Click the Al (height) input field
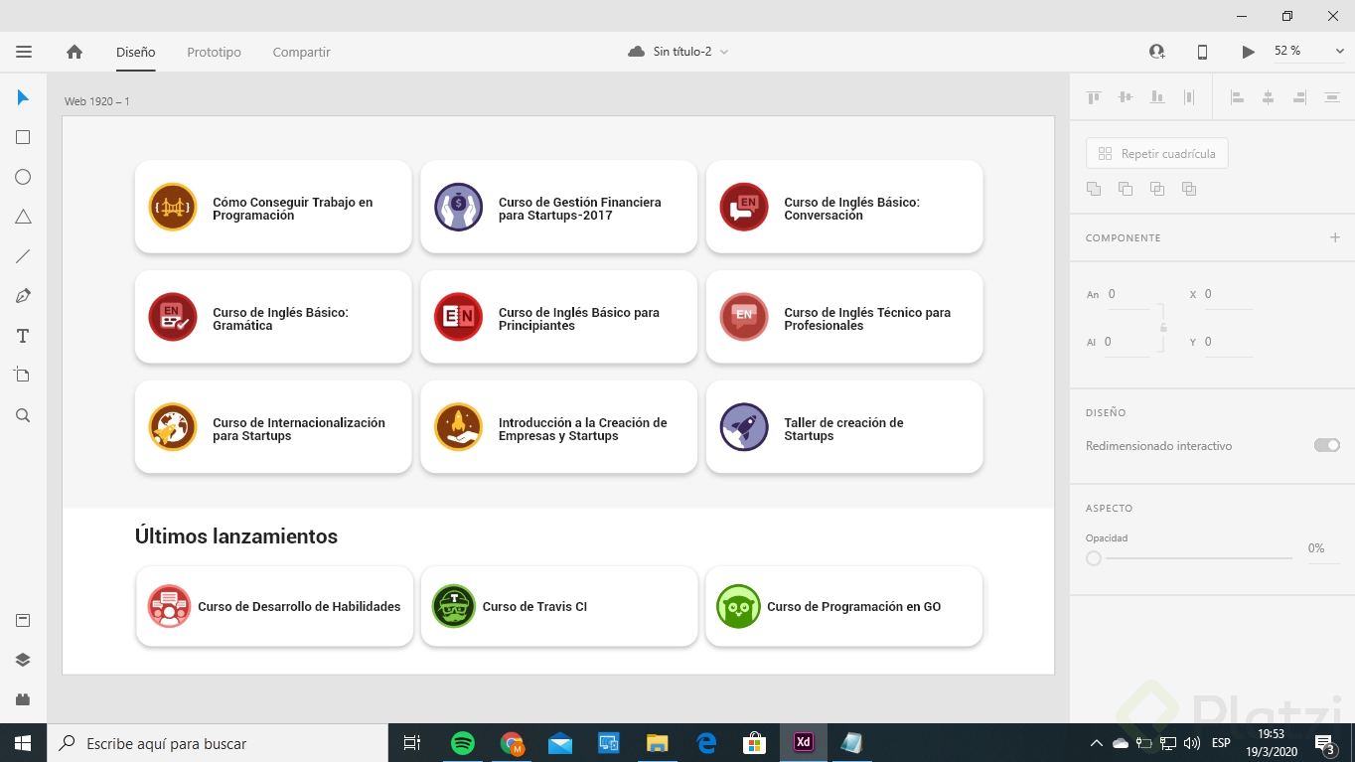 [x=1127, y=342]
